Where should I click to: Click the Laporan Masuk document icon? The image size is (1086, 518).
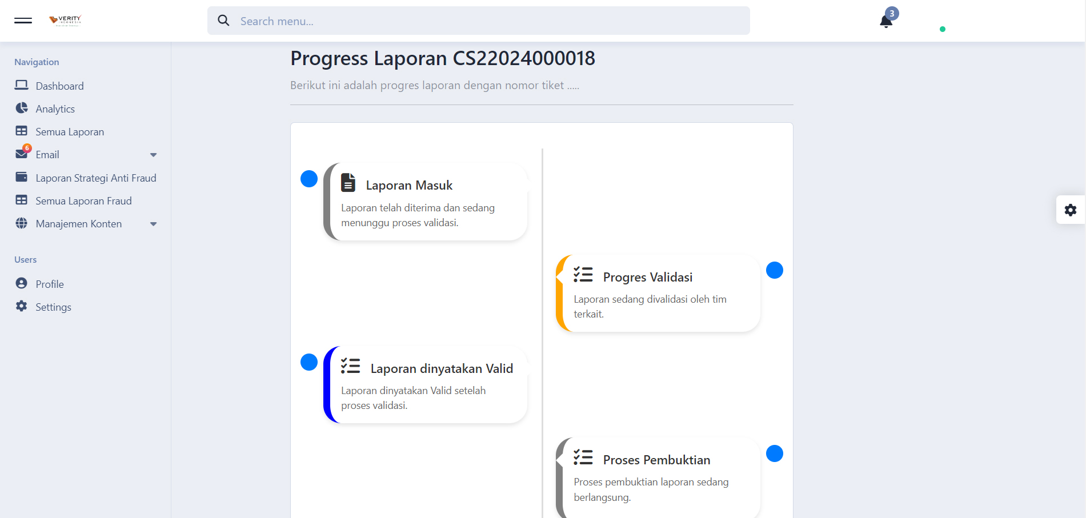(x=348, y=182)
